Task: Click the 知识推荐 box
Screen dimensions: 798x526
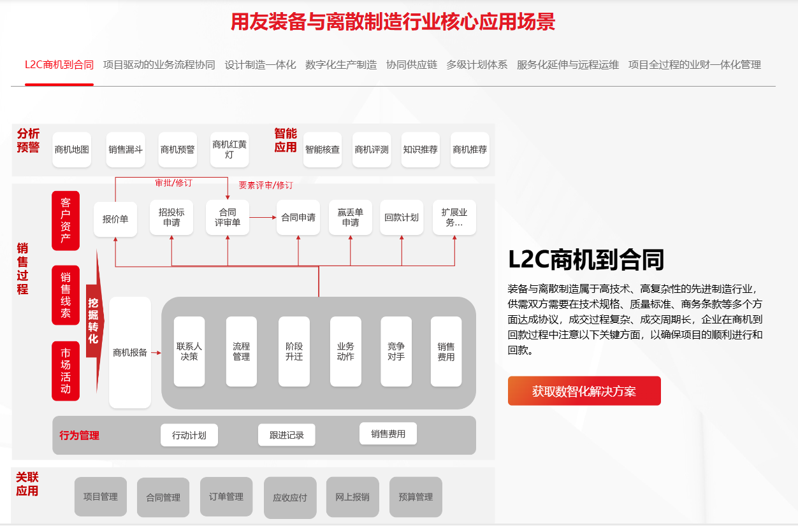Action: click(x=421, y=150)
